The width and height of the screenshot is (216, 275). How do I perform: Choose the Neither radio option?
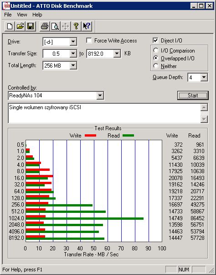pos(156,66)
